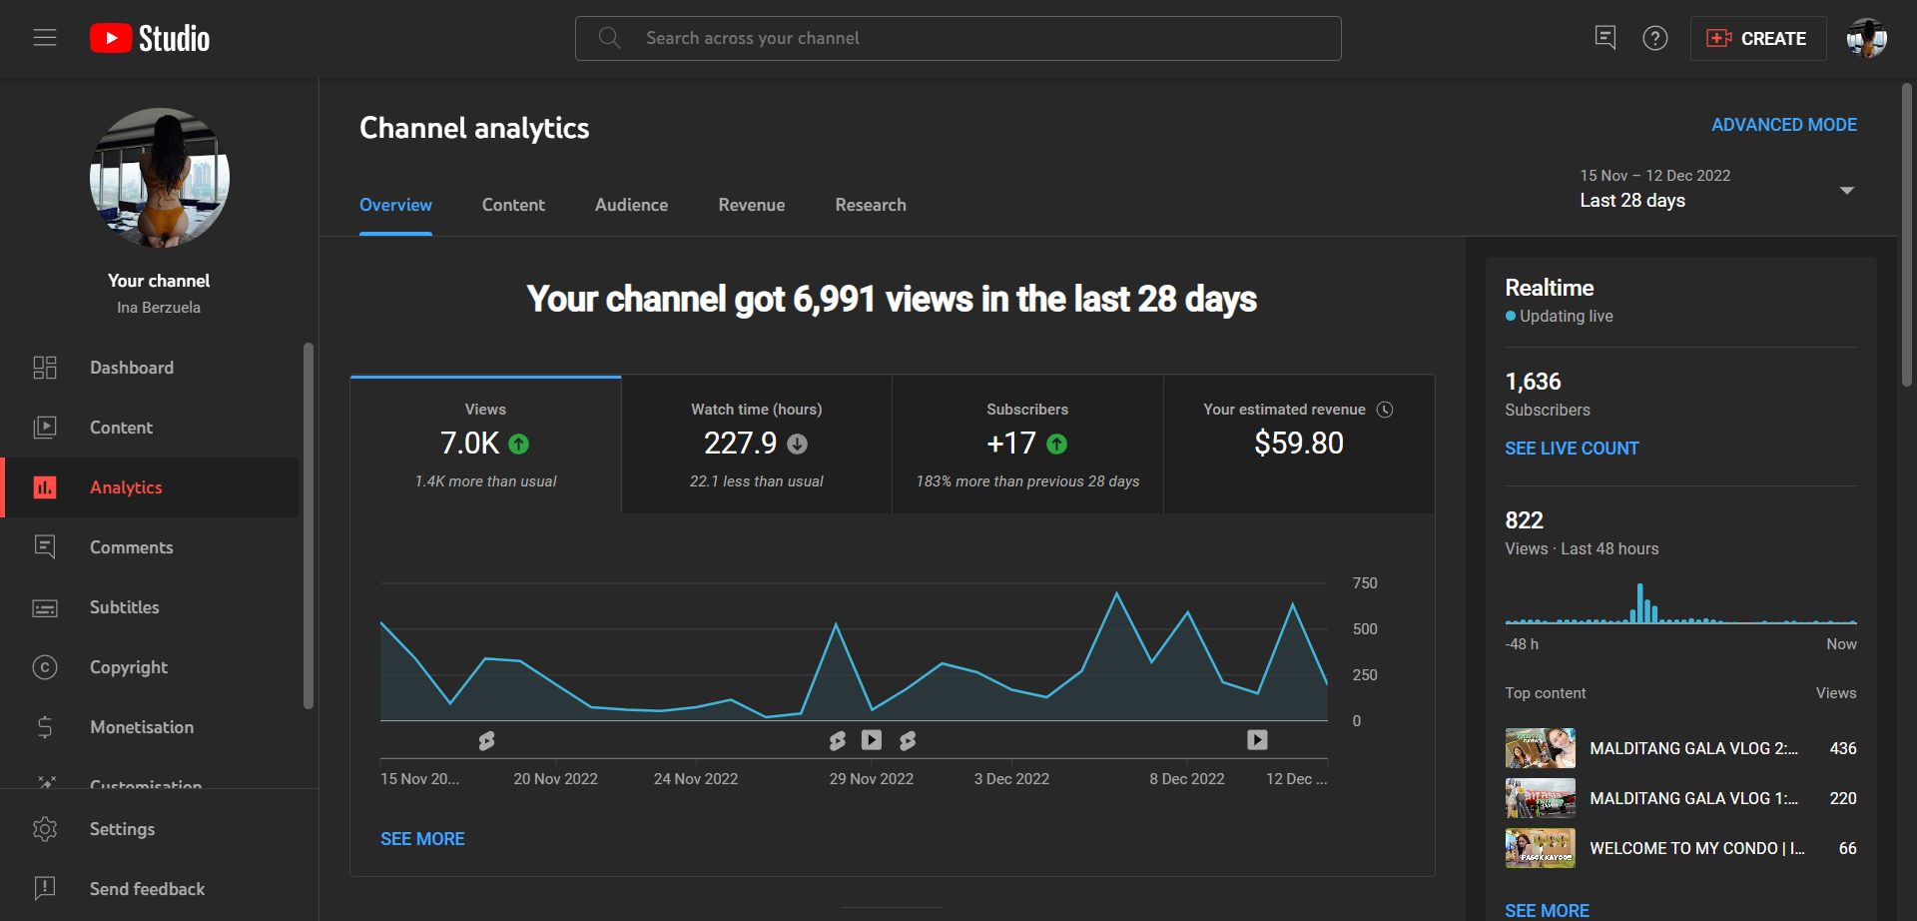Open the account avatar menu
1917x921 pixels.
pyautogui.click(x=1866, y=38)
